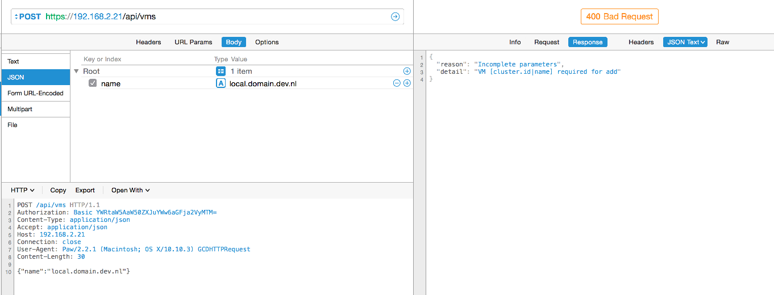Screen dimensions: 774x295
Task: Open the POST method selector
Action: (x=27, y=17)
